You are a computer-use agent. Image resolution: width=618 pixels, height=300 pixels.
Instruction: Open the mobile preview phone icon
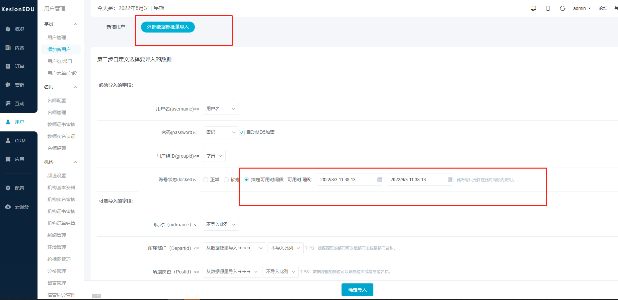point(548,8)
